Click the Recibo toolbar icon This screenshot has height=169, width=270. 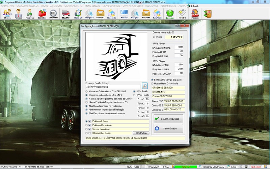pyautogui.click(x=182, y=14)
